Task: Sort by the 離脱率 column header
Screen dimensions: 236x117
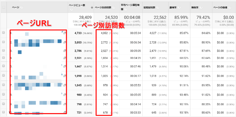Action: click(x=195, y=7)
